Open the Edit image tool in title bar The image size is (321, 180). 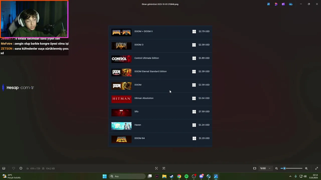click(x=269, y=4)
